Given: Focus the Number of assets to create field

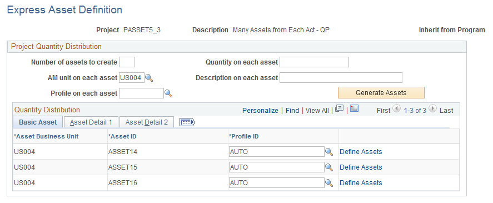Looking at the screenshot, I should tap(127, 62).
